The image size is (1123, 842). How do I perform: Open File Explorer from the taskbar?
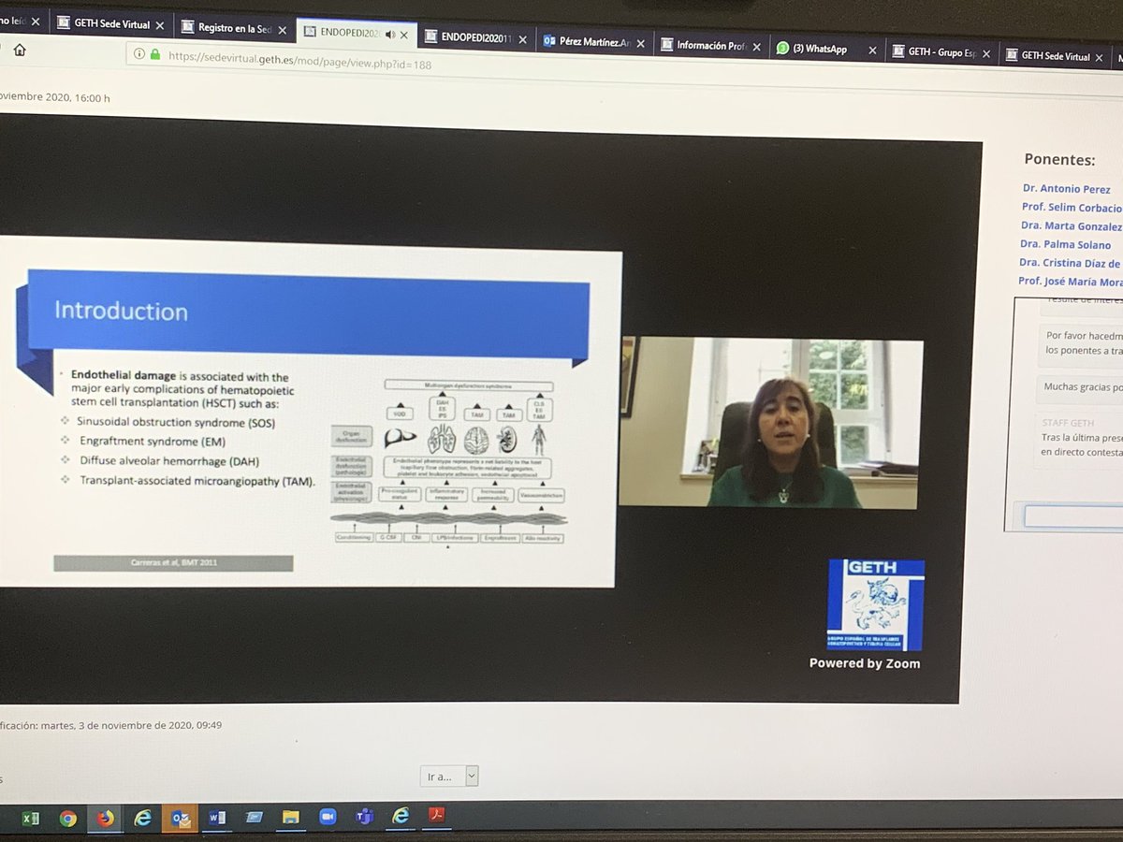(290, 818)
